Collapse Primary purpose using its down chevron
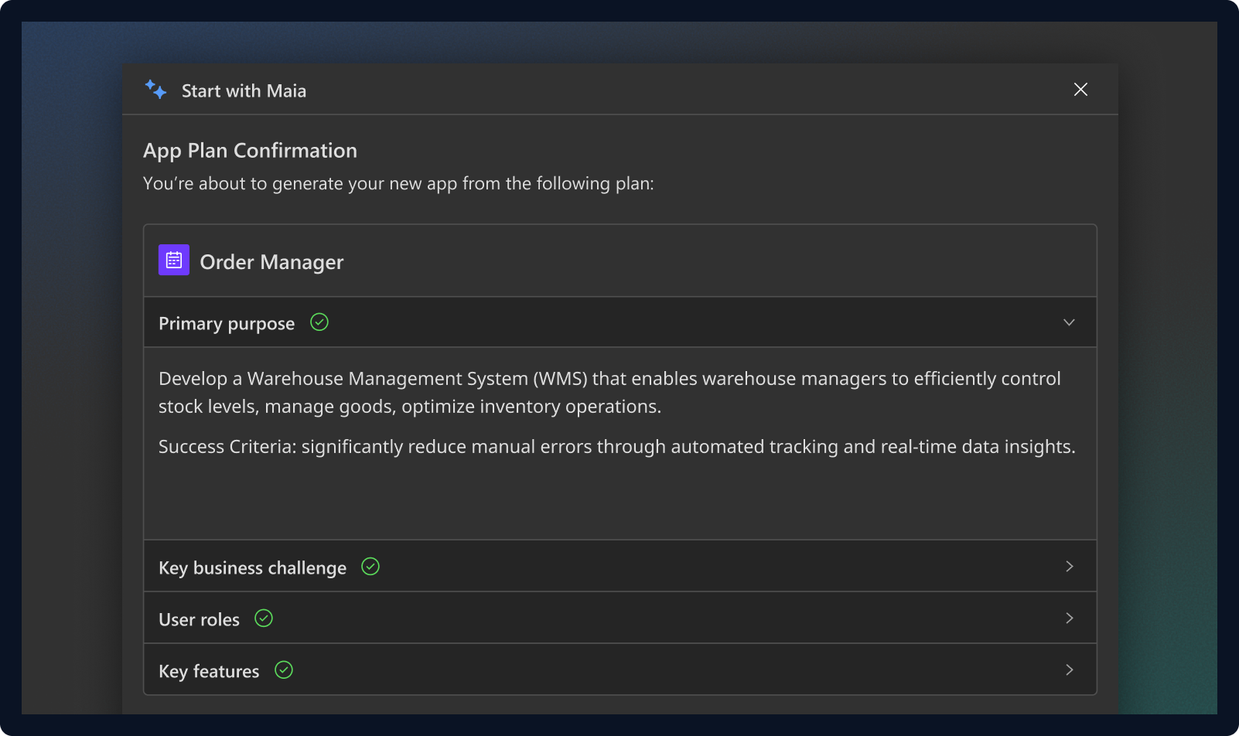Image resolution: width=1239 pixels, height=736 pixels. click(x=1069, y=322)
